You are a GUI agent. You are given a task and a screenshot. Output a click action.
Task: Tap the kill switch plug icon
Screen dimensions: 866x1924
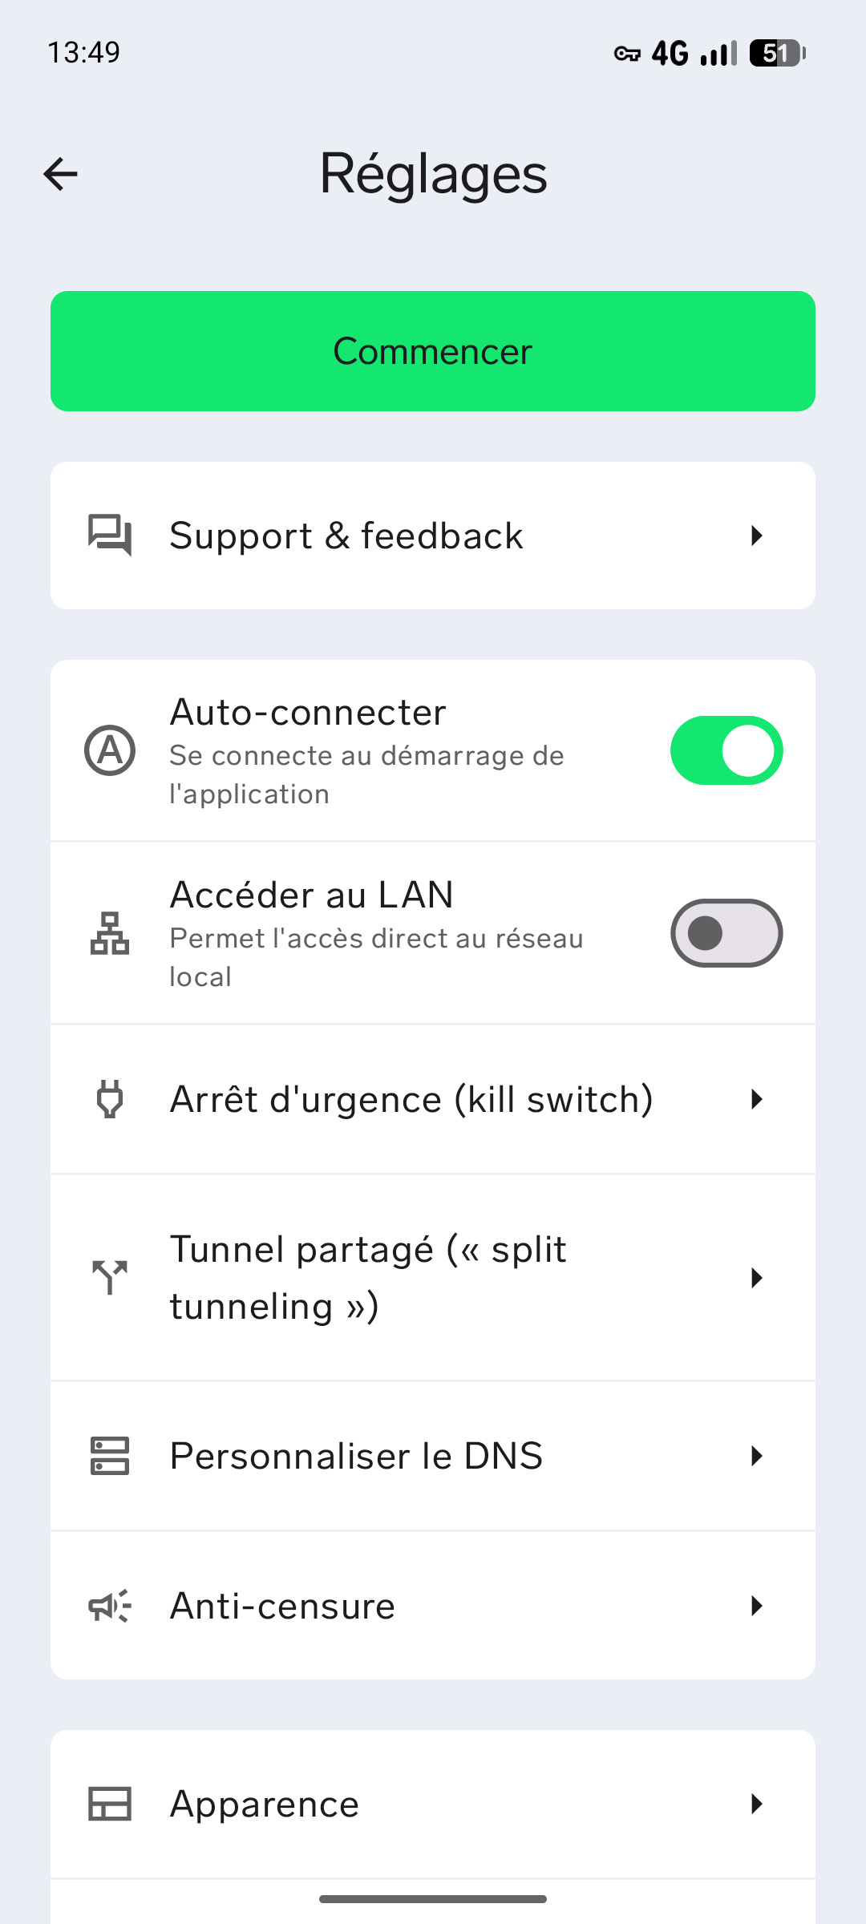pyautogui.click(x=110, y=1099)
